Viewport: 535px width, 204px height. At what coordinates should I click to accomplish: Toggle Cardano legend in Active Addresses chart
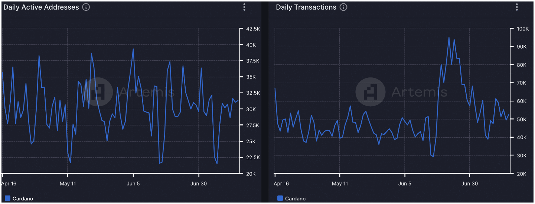click(x=19, y=198)
